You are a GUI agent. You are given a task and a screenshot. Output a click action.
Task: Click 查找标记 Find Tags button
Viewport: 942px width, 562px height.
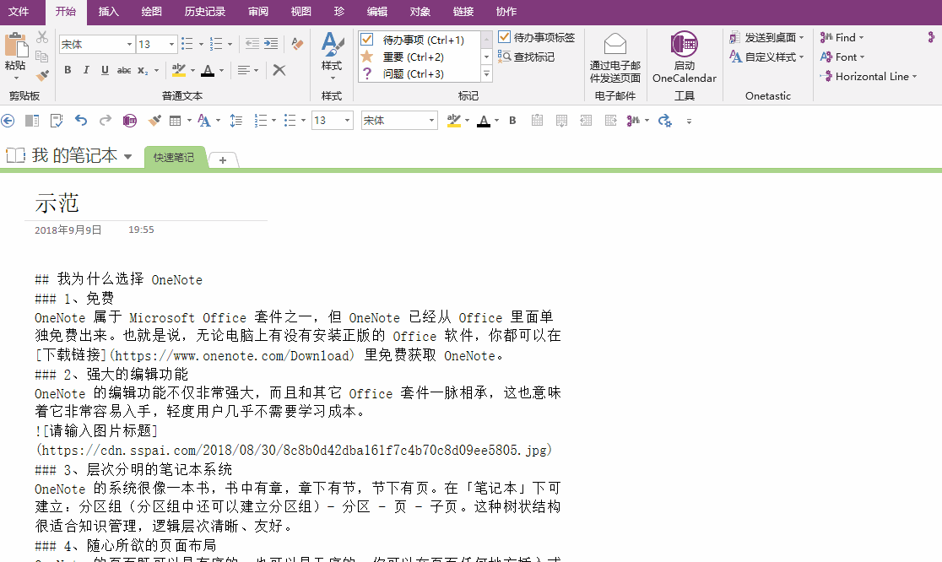[x=526, y=57]
